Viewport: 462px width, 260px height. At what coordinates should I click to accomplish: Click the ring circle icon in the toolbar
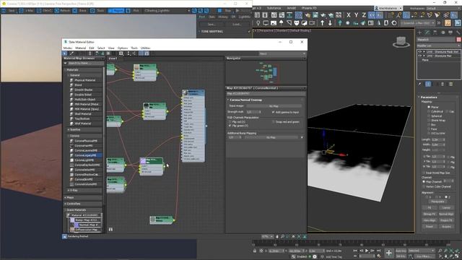point(394,23)
